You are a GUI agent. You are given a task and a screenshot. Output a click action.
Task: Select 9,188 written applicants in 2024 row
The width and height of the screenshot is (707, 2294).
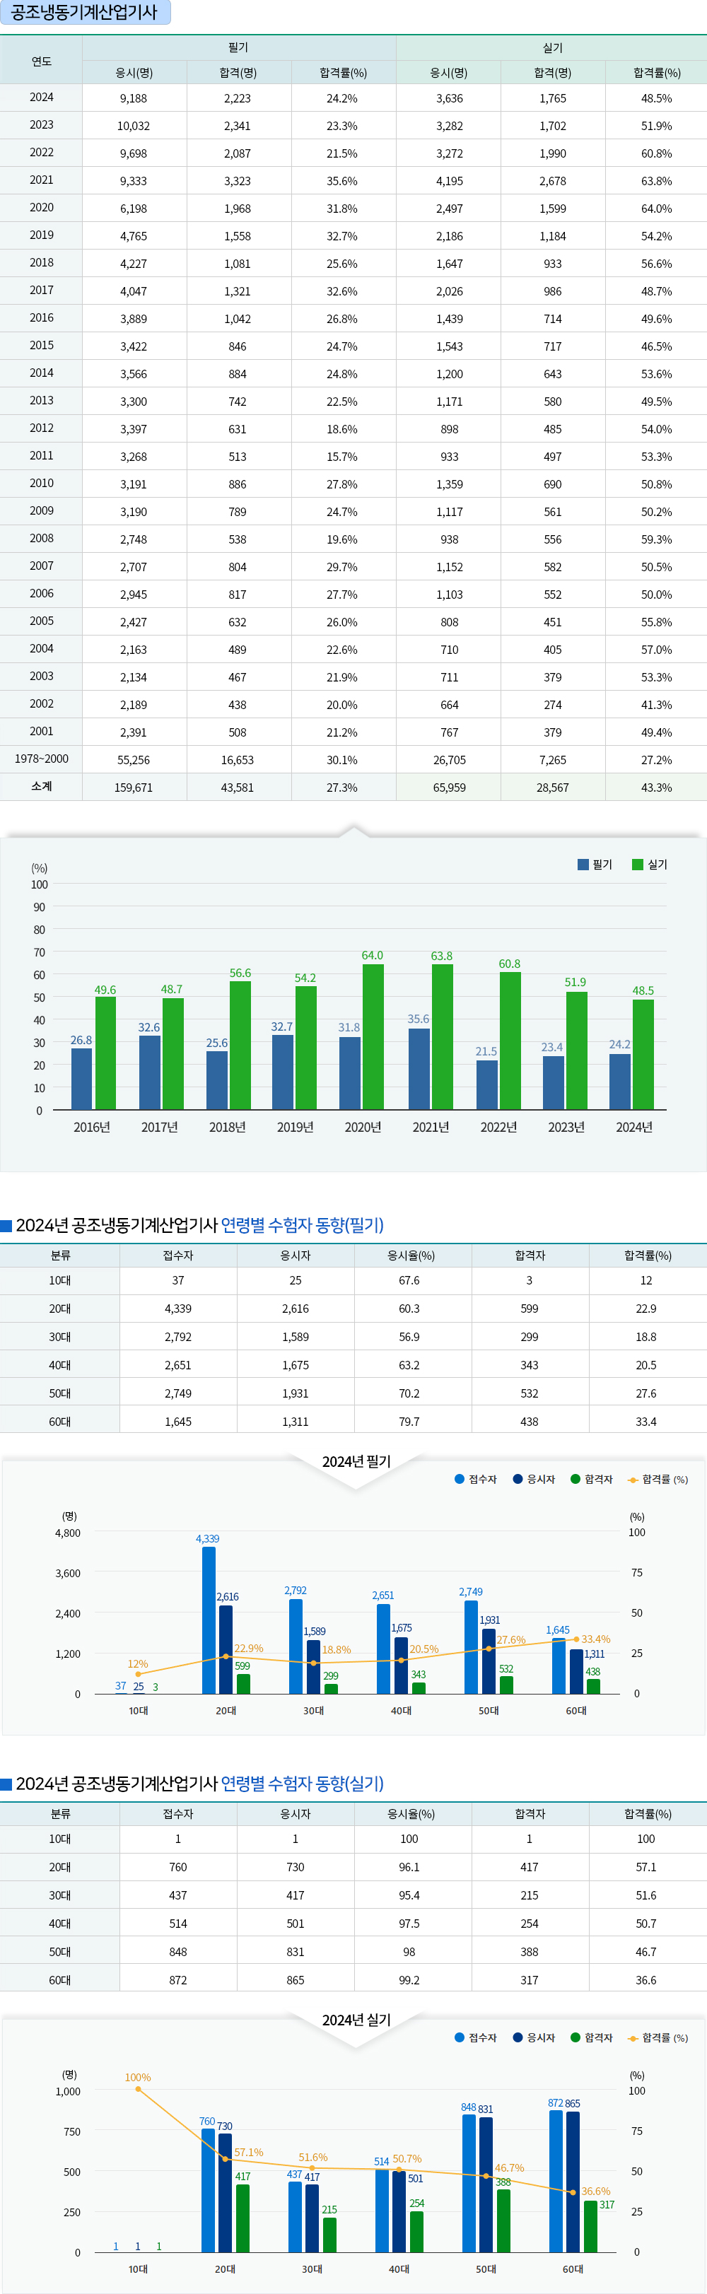tap(134, 98)
